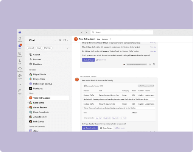This screenshot has width=193, height=152.
Task: Open Mentions in the chat list
Action: [x=48, y=64]
